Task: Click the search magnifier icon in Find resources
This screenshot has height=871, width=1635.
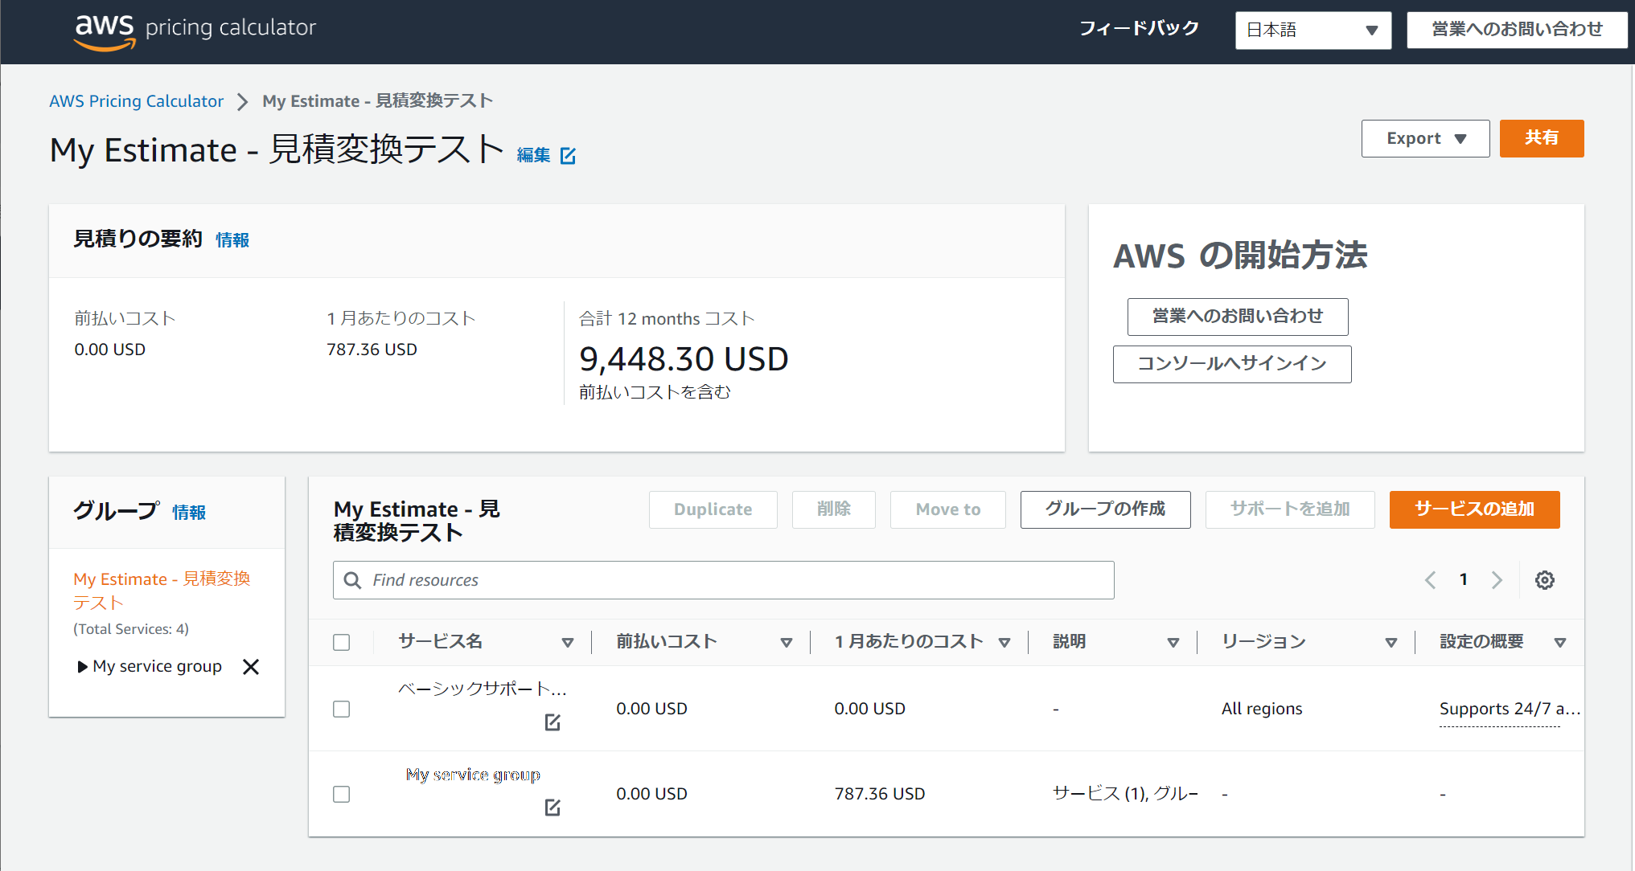Action: click(352, 580)
